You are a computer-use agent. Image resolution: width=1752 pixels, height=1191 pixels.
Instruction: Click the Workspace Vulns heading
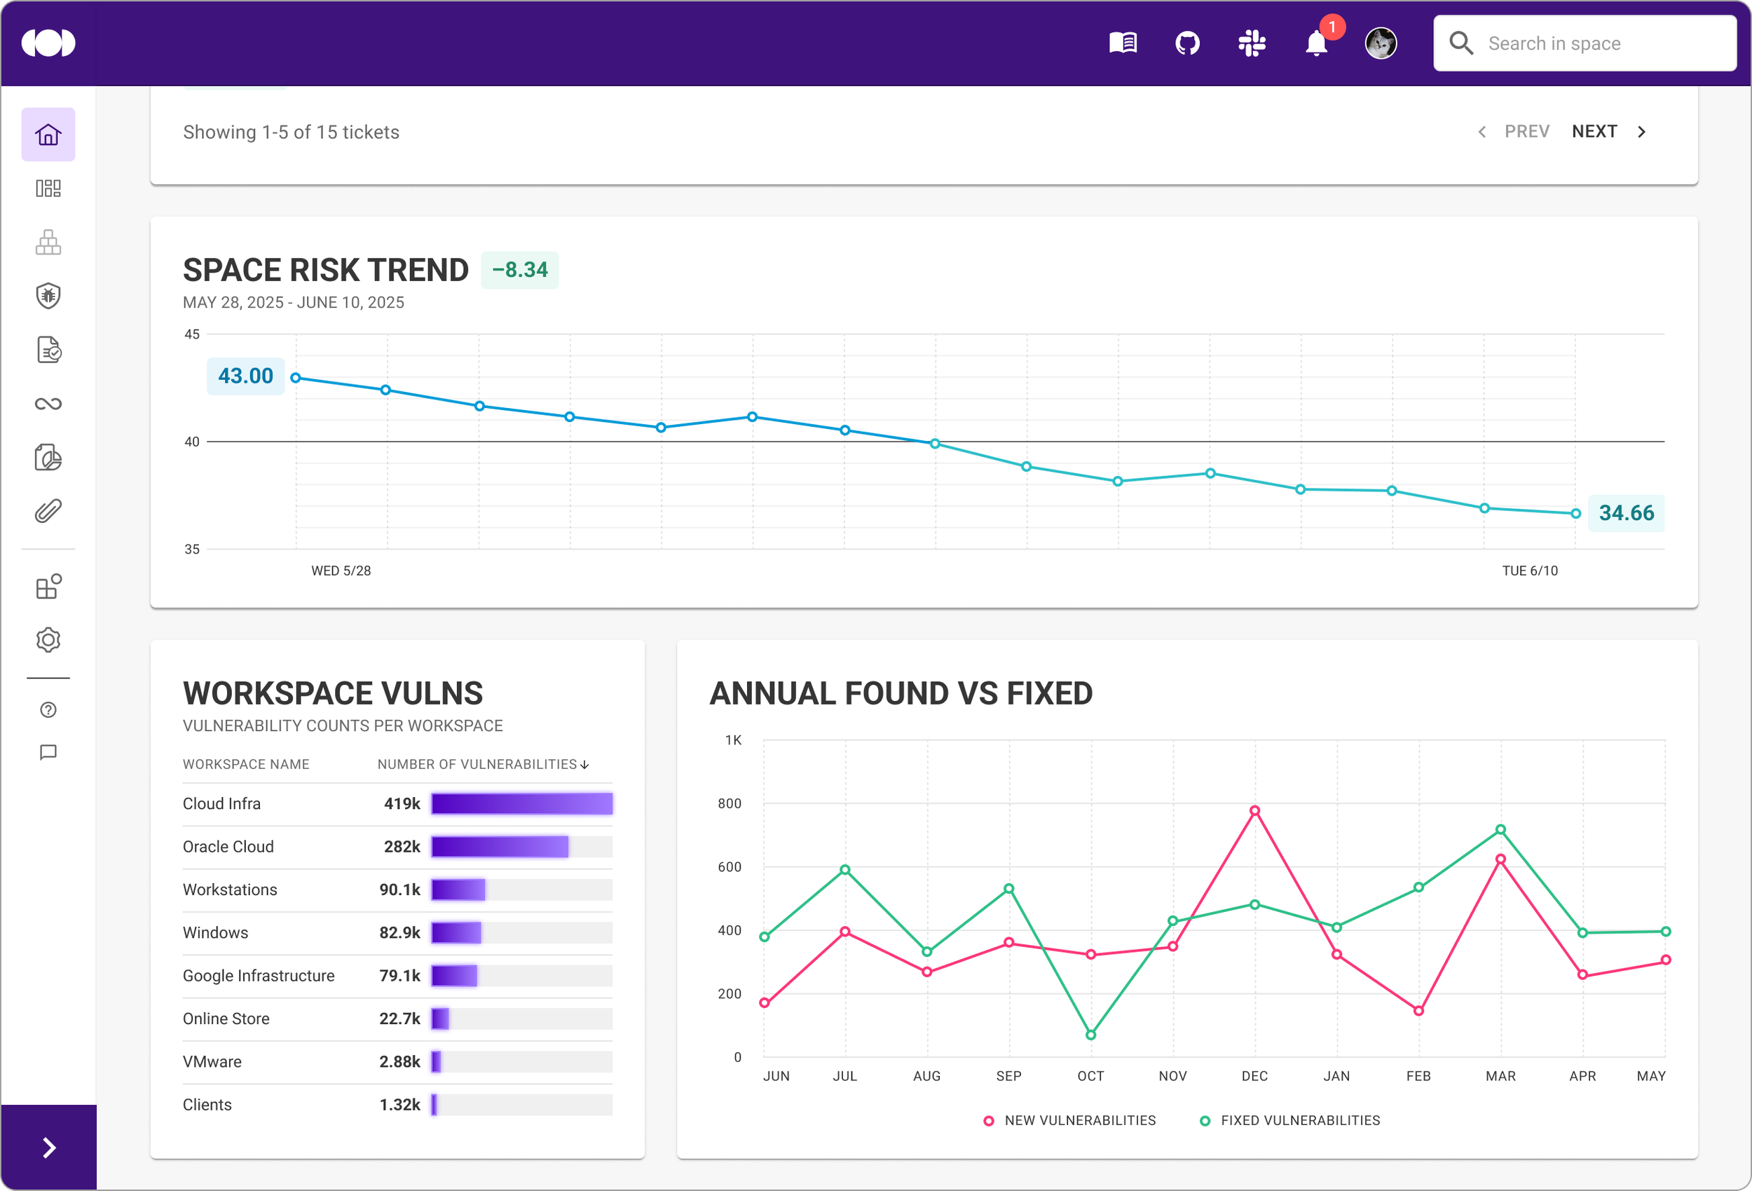(x=332, y=693)
